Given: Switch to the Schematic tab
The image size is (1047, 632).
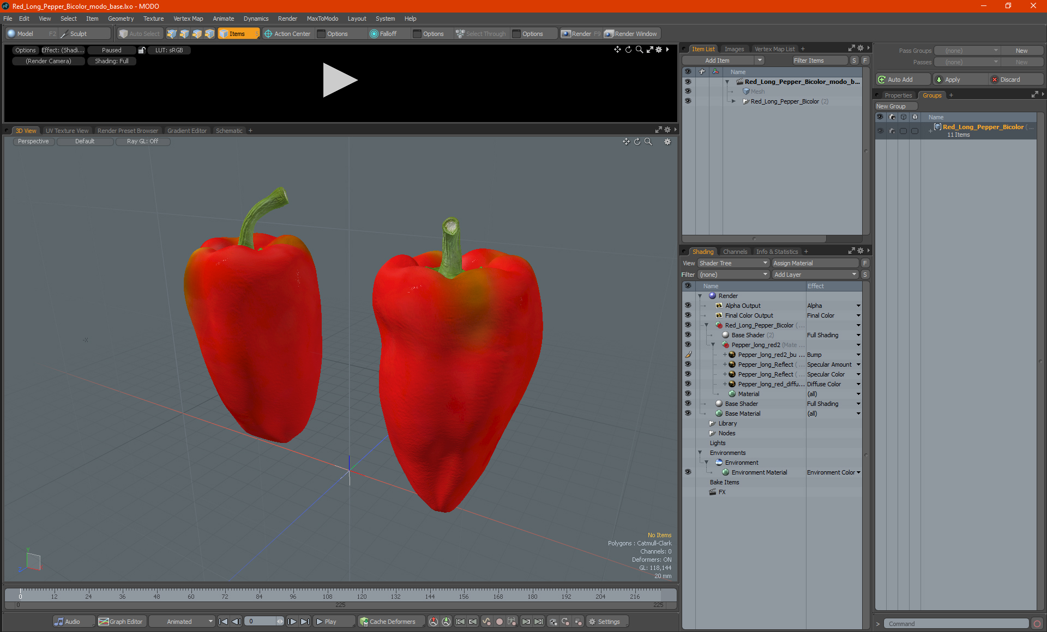Looking at the screenshot, I should tap(229, 131).
